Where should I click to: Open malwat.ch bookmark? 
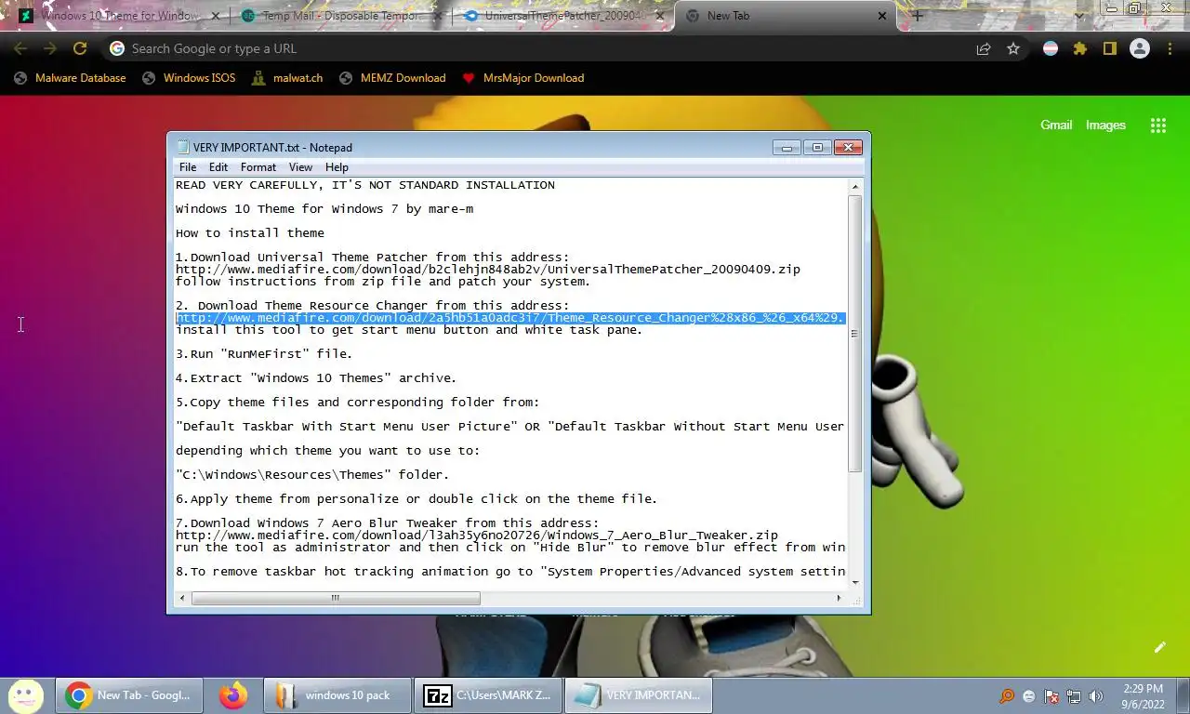coord(286,78)
